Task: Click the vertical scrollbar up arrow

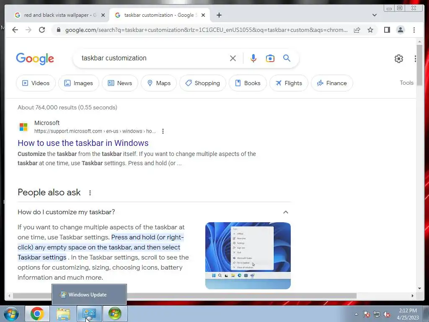Action: point(419,42)
